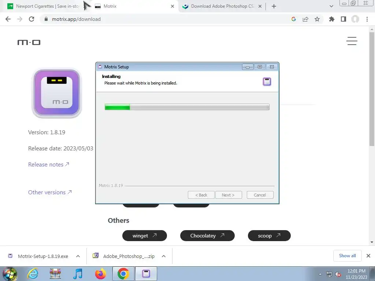The width and height of the screenshot is (375, 281).
Task: Click the muted volume tray icon
Action: coord(338,274)
